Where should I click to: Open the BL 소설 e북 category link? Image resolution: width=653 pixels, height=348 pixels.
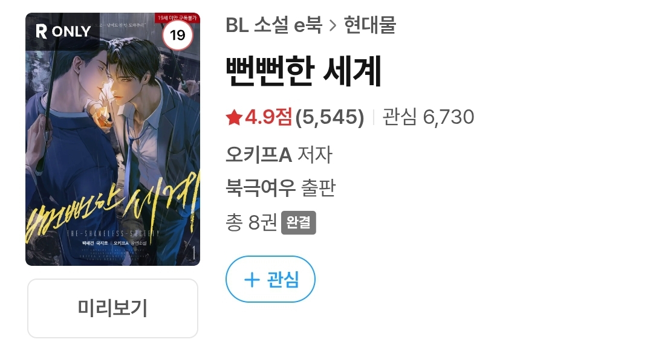[x=274, y=25]
